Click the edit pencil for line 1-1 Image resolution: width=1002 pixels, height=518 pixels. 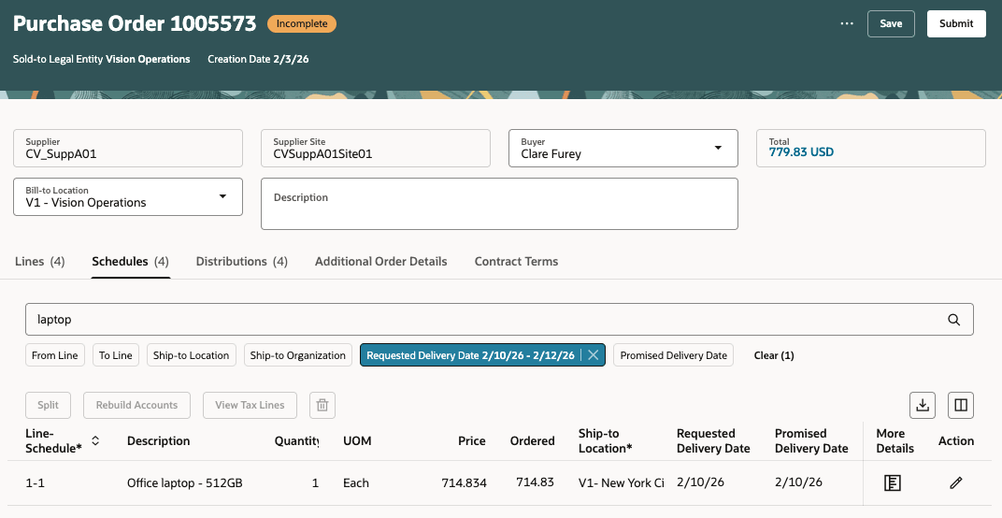tap(956, 482)
